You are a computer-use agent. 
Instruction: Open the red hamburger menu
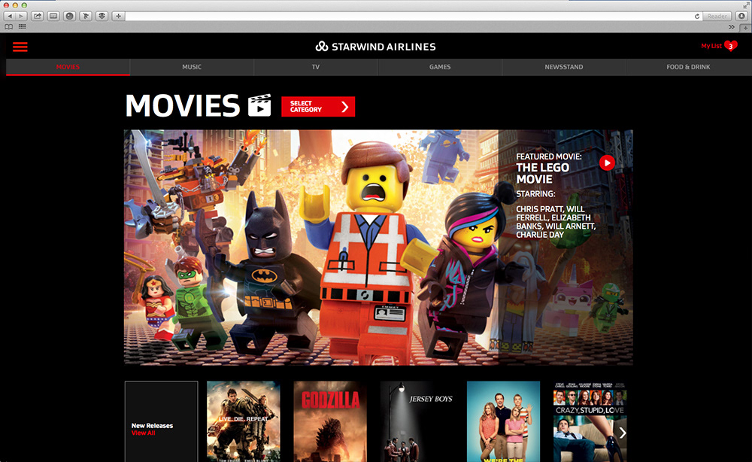coord(20,47)
